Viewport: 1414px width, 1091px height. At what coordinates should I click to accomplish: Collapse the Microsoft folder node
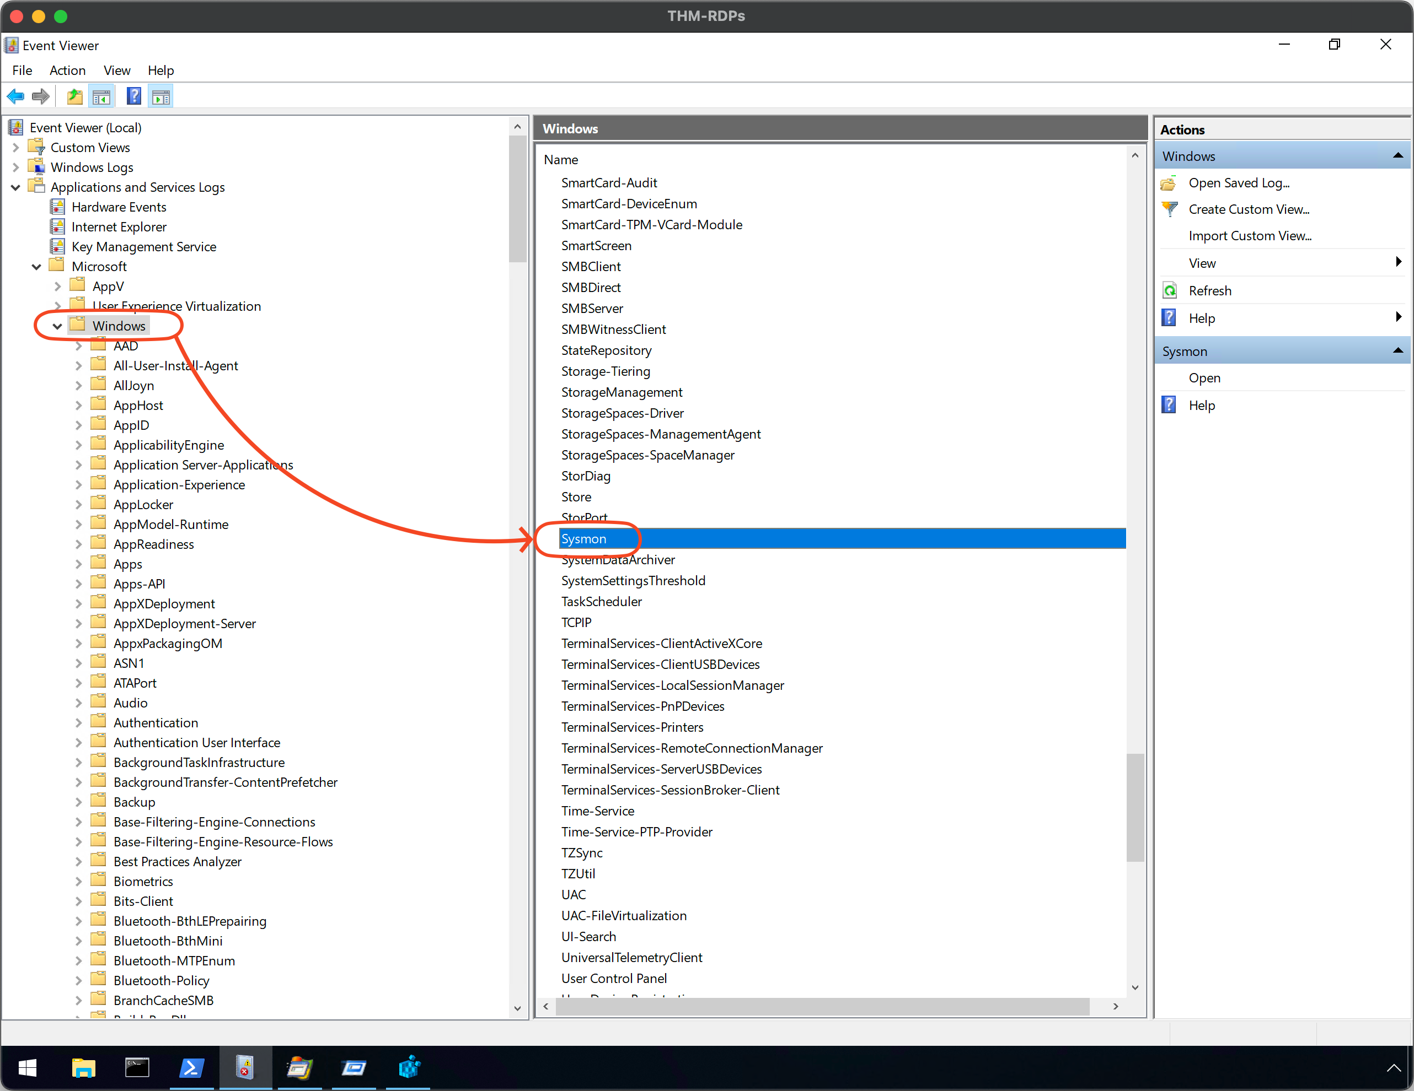[x=36, y=267]
